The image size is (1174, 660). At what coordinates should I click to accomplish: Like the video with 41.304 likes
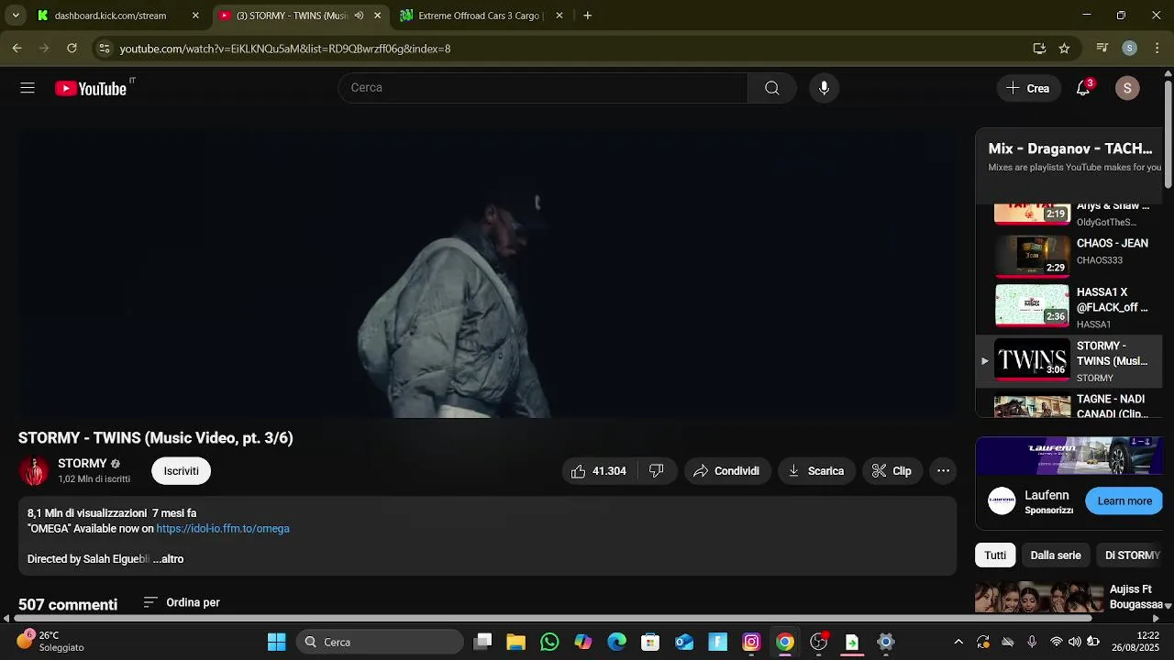pyautogui.click(x=598, y=471)
